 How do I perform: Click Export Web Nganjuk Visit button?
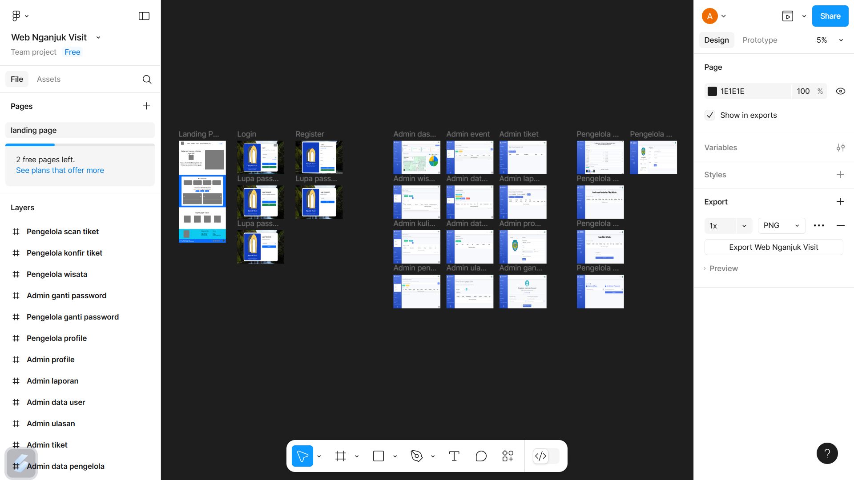[773, 247]
